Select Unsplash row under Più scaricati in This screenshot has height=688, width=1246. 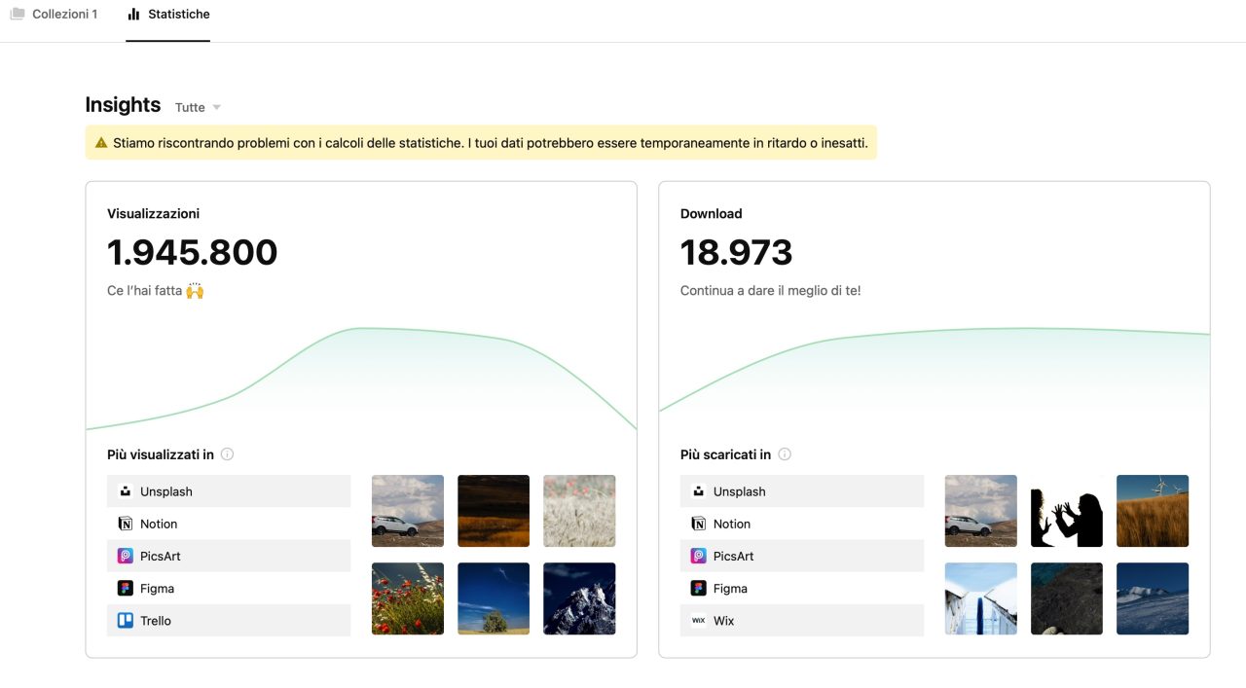point(802,491)
